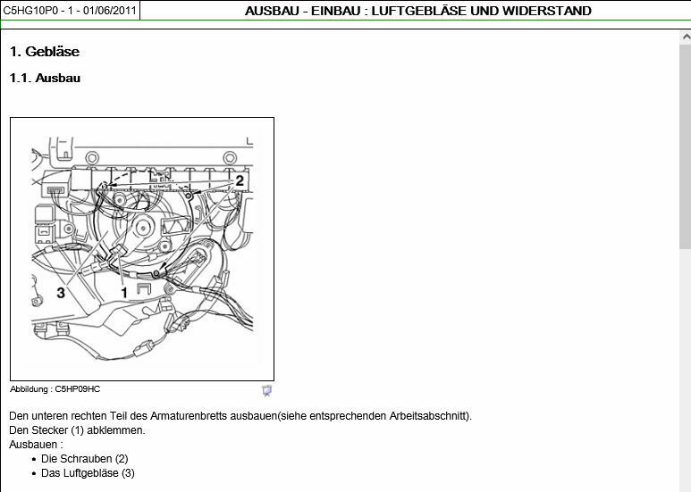Screen dimensions: 691x492
Task: Click the bullet Die Schrauben (2)
Action: 85,459
